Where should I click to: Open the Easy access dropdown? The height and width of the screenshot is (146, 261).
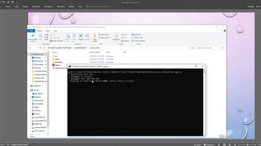click(104, 38)
